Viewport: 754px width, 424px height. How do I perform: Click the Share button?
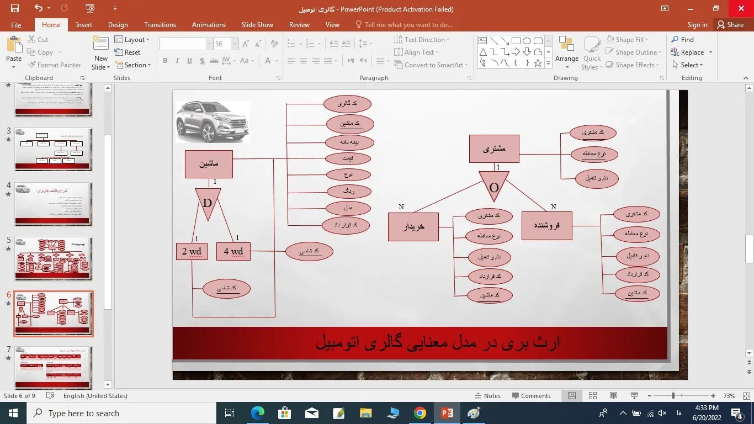730,25
